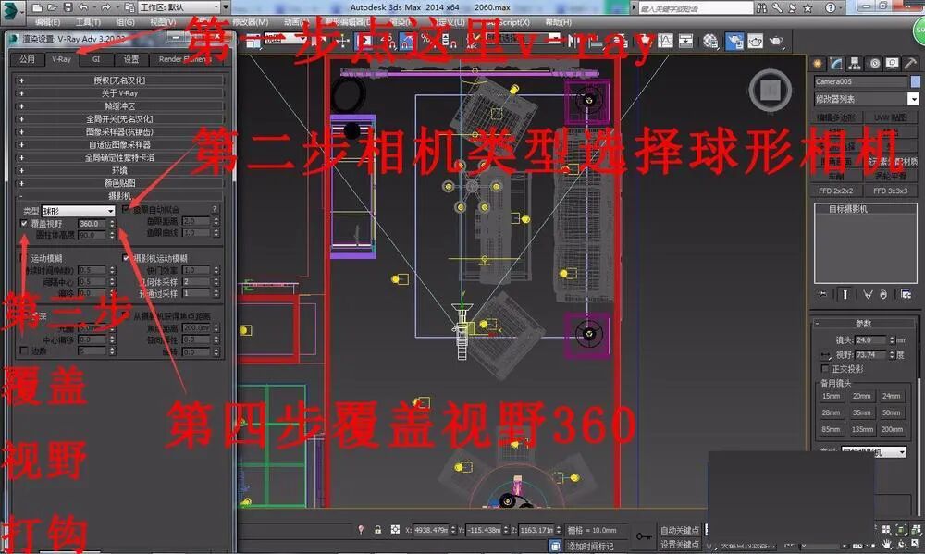Click the Select and Move cross-arrows icon
925x554 pixels.
(x=343, y=42)
